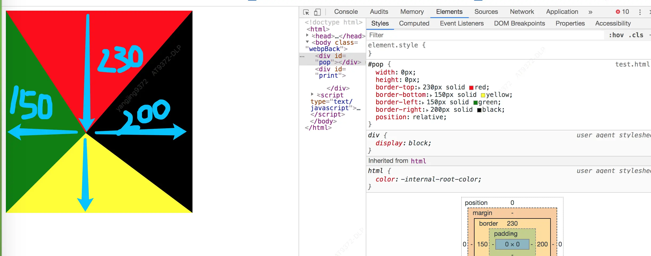This screenshot has height=256, width=651.
Task: Open the DOM Breakpoints sub-tab
Action: pos(519,23)
